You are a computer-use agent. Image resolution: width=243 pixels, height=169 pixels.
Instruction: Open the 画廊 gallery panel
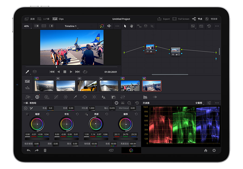(30, 19)
